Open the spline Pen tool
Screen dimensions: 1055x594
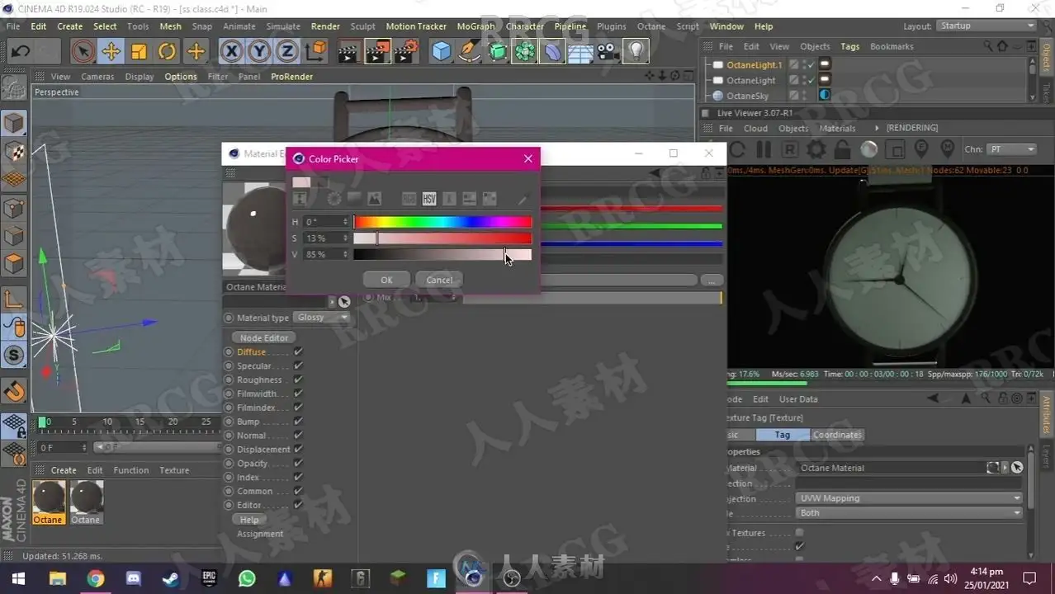pyautogui.click(x=470, y=52)
